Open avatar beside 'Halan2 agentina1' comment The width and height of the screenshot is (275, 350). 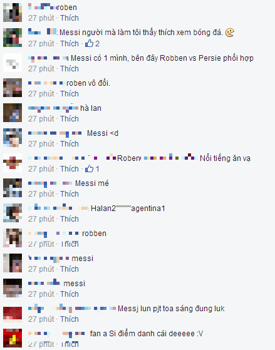13,213
